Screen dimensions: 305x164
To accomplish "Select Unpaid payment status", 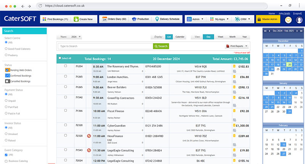I will [6, 101].
